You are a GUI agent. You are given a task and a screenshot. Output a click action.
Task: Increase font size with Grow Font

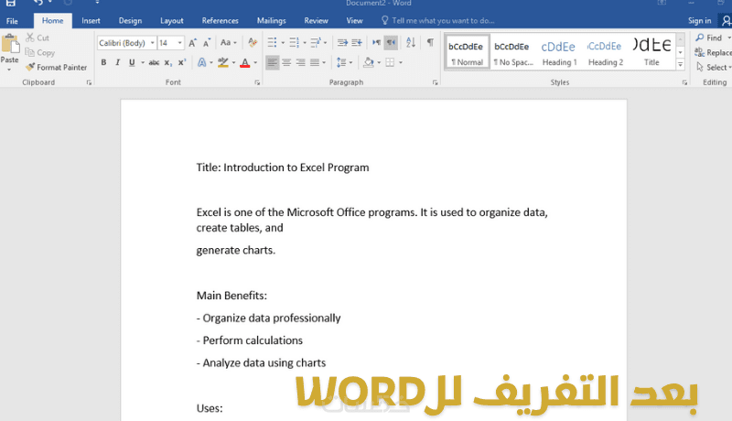pos(192,43)
